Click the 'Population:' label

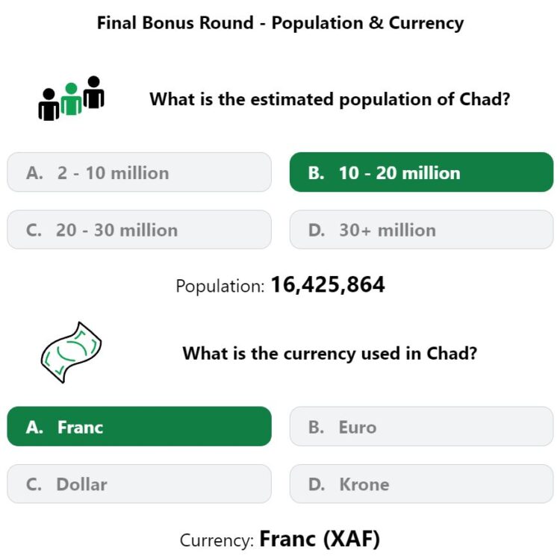coord(220,286)
